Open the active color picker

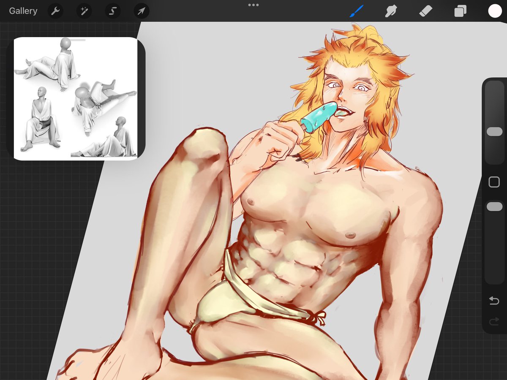(x=495, y=11)
